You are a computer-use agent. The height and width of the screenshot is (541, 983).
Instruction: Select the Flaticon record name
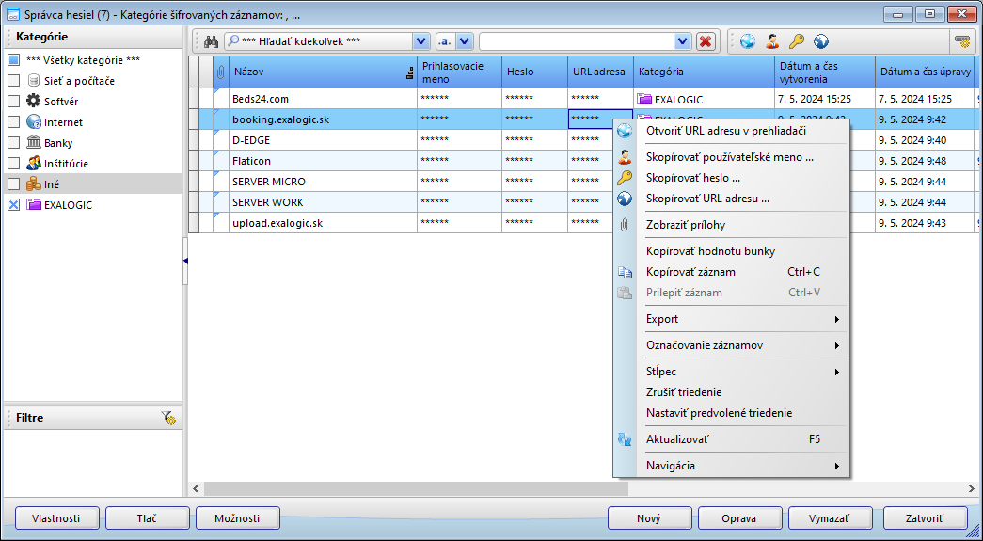point(251,161)
